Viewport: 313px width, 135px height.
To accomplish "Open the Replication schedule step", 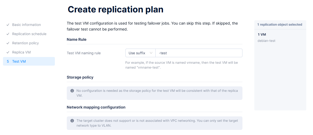I will [29, 34].
